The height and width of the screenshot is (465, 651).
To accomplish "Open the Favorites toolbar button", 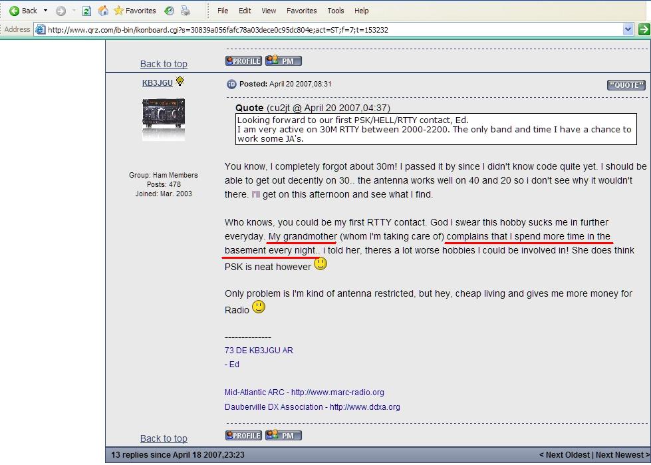I will (135, 11).
